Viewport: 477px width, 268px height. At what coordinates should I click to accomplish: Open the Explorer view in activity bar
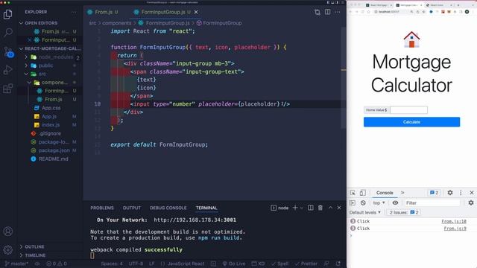8,14
